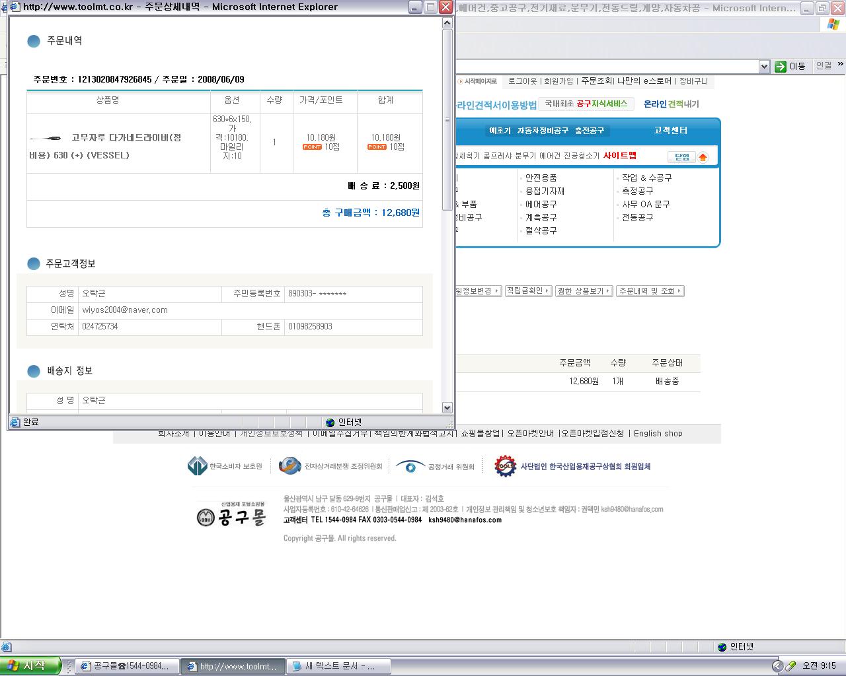Open the 장바구니 link
Viewport: 846px width, 676px height.
point(693,81)
